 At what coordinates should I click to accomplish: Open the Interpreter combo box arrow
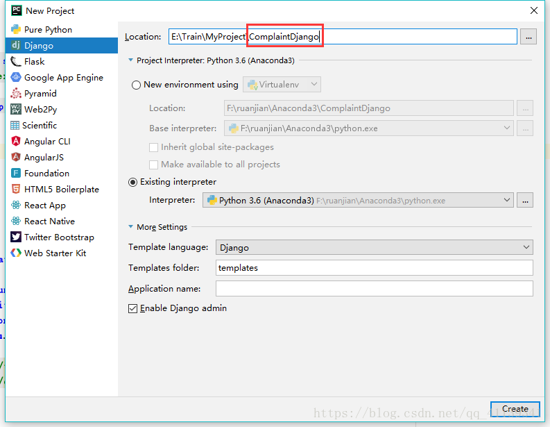pos(506,200)
